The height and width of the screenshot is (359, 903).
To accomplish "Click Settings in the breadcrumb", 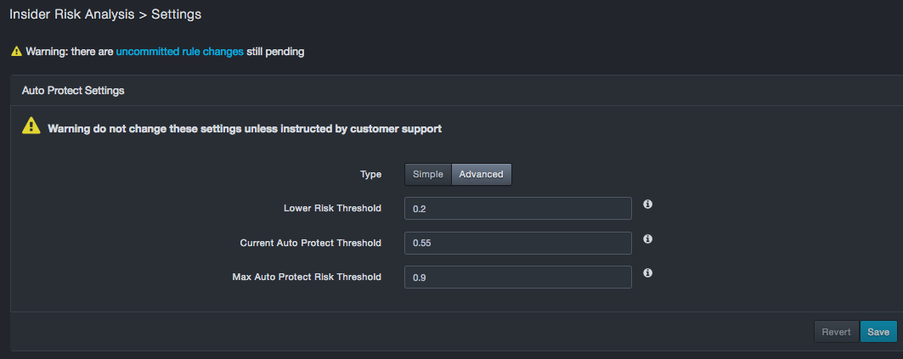I will (176, 14).
